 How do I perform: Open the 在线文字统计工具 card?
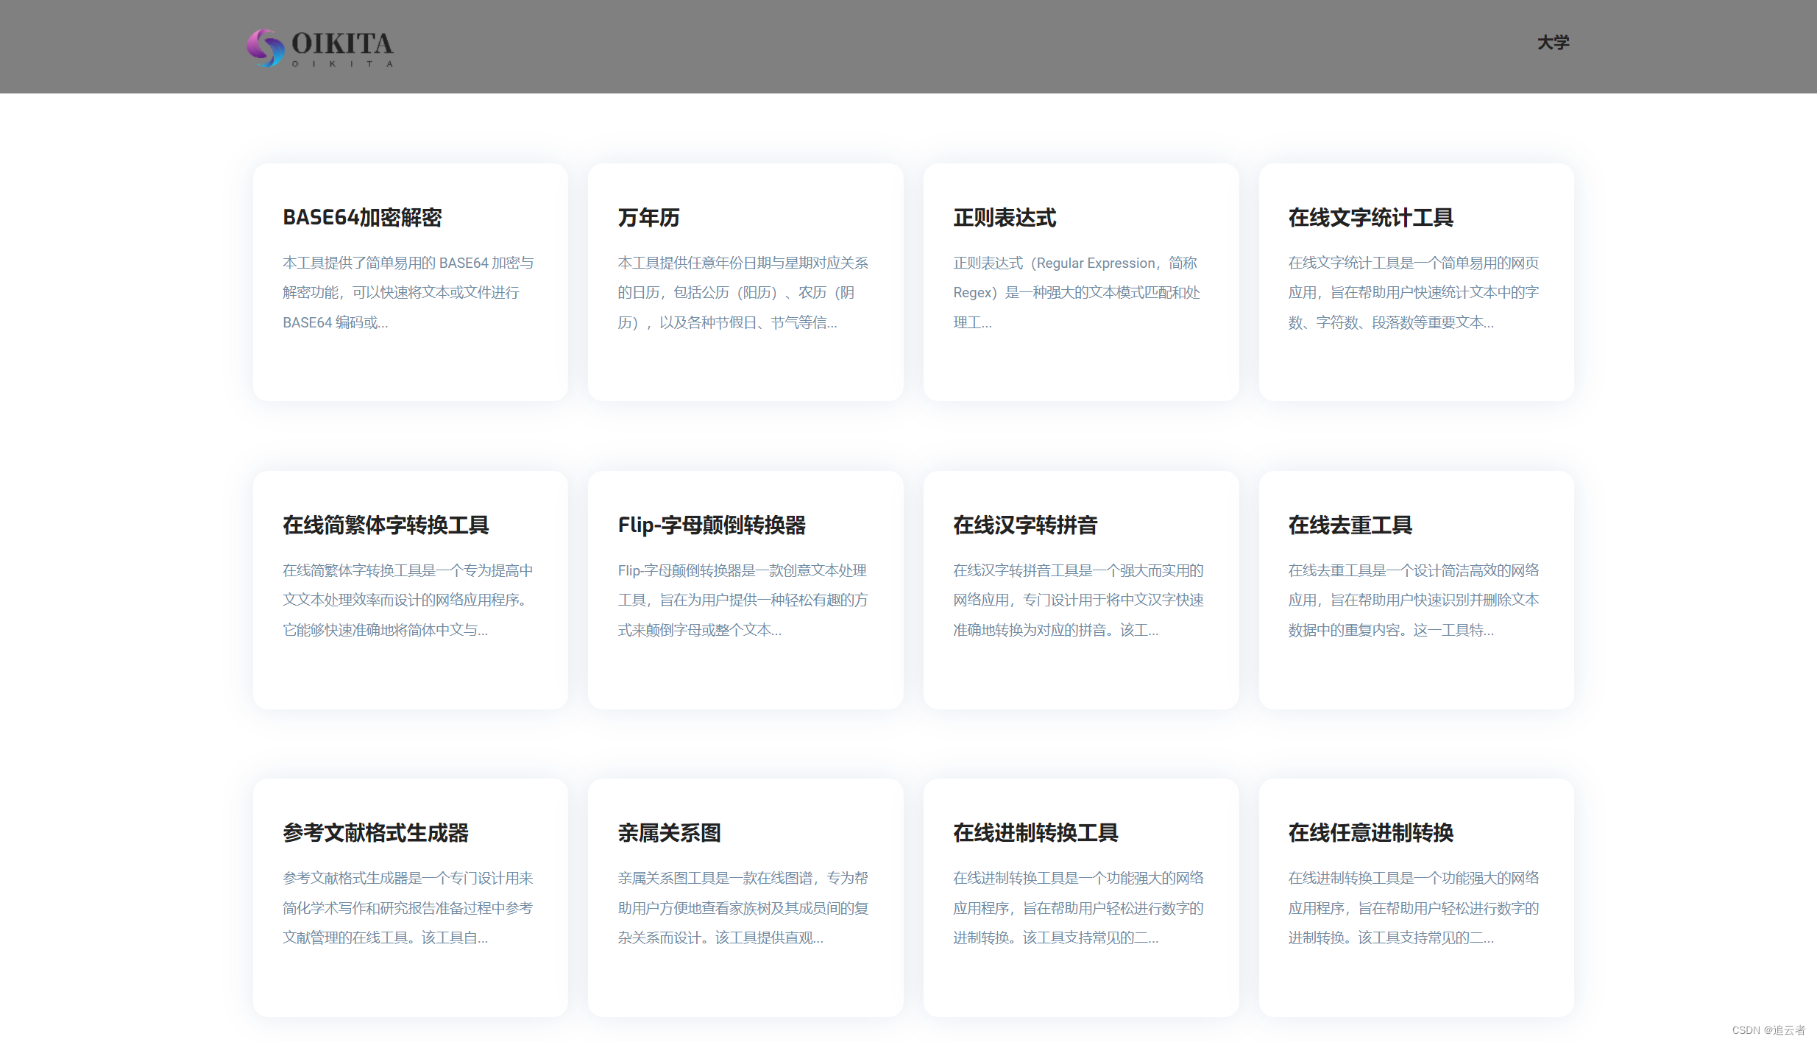(1370, 218)
